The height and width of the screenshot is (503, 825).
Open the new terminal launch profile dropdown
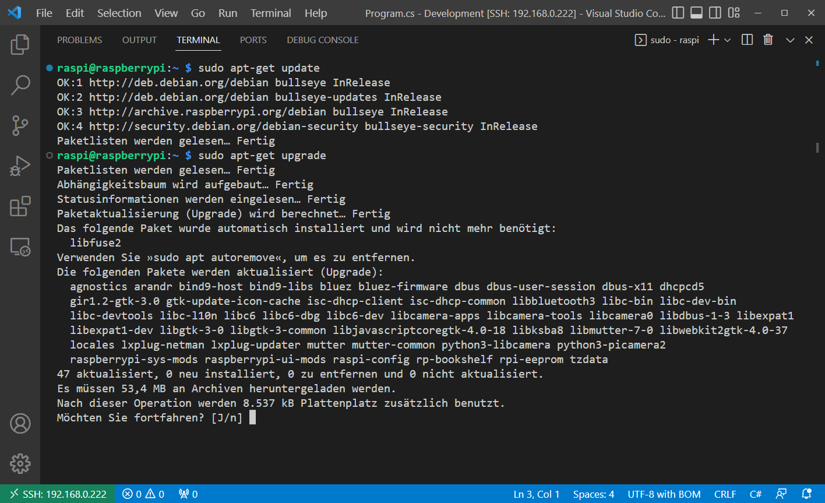pos(727,40)
